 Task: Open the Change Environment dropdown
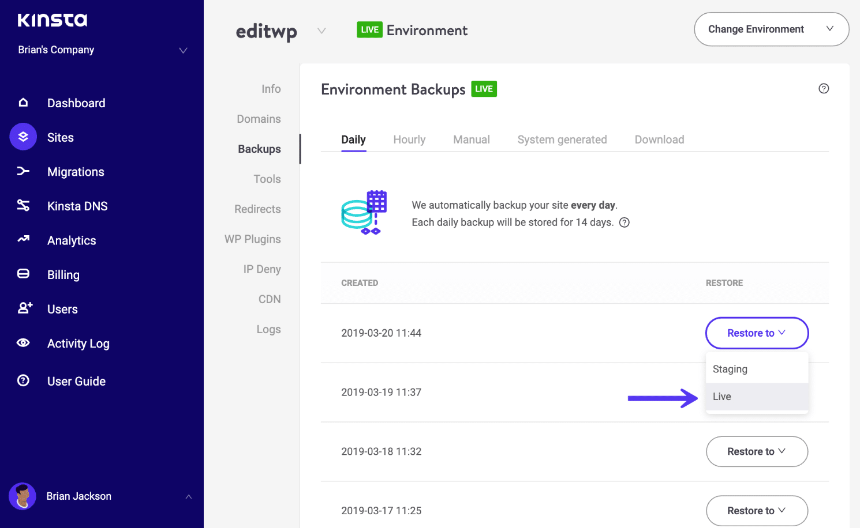tap(771, 29)
